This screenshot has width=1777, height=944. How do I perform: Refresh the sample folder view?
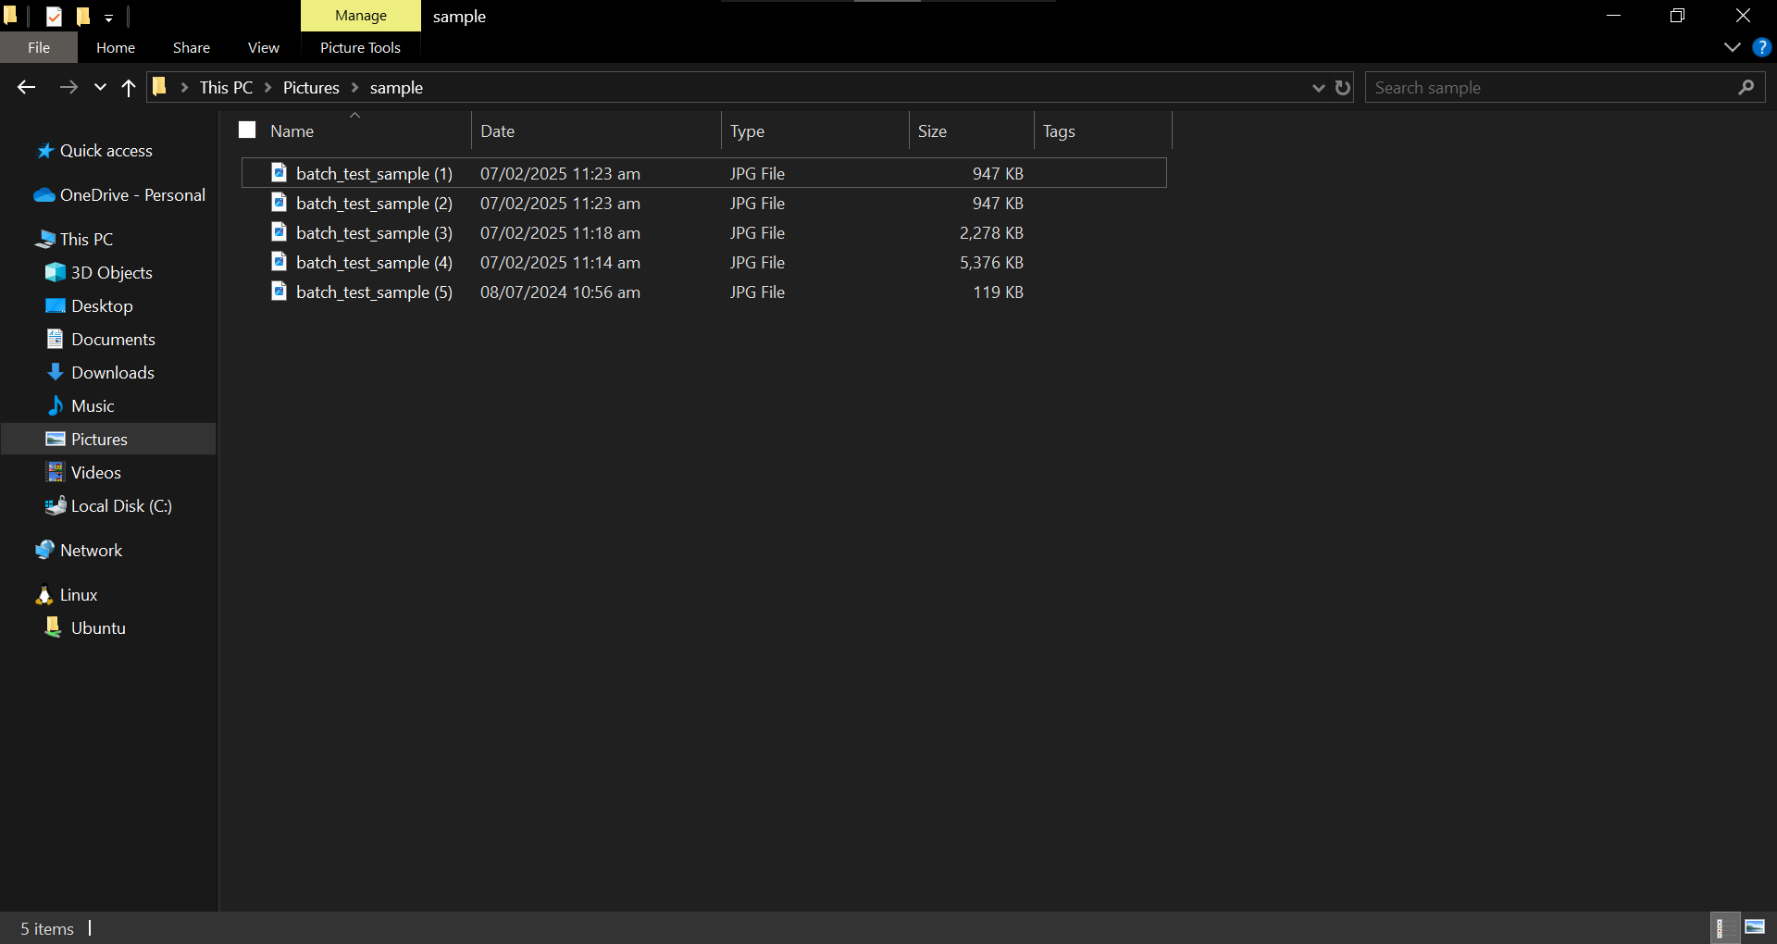coord(1343,87)
